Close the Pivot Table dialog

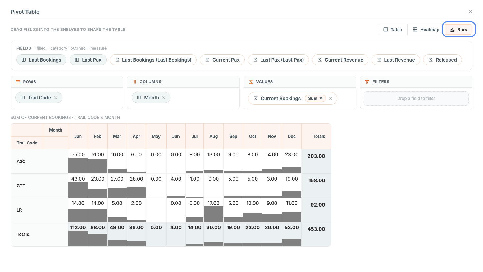pyautogui.click(x=470, y=12)
